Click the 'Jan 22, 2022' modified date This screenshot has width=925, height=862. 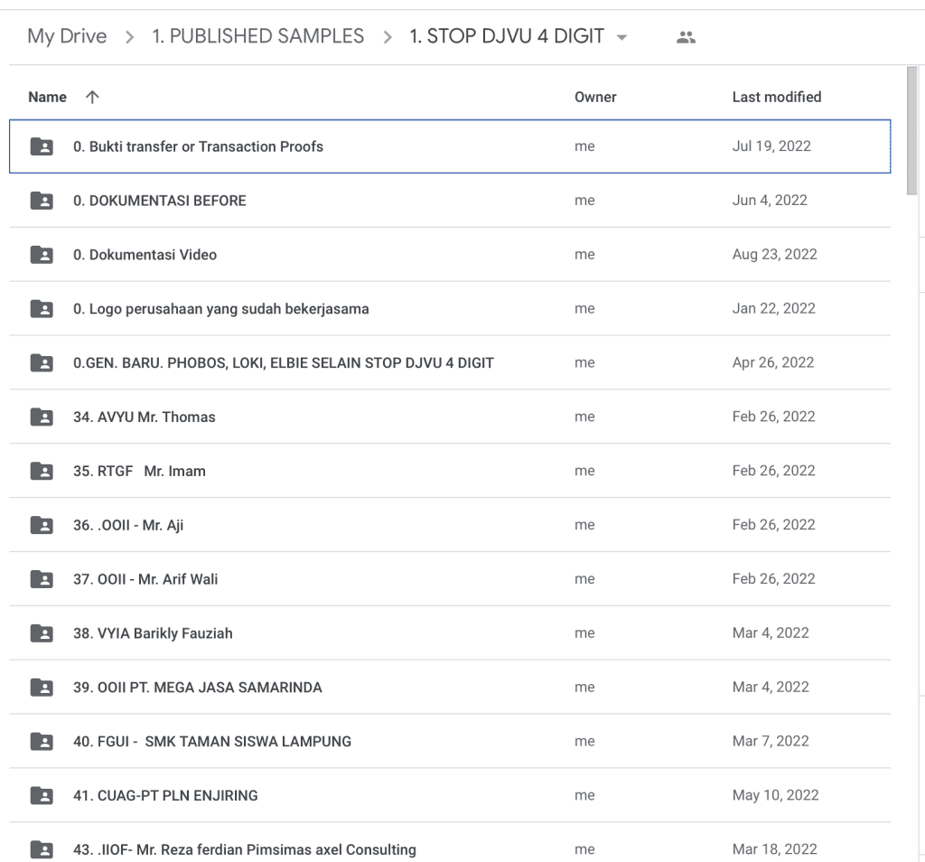click(773, 309)
